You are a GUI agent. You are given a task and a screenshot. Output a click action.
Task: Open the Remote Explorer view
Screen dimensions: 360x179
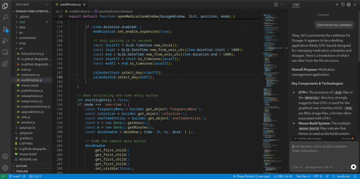pos(5,52)
